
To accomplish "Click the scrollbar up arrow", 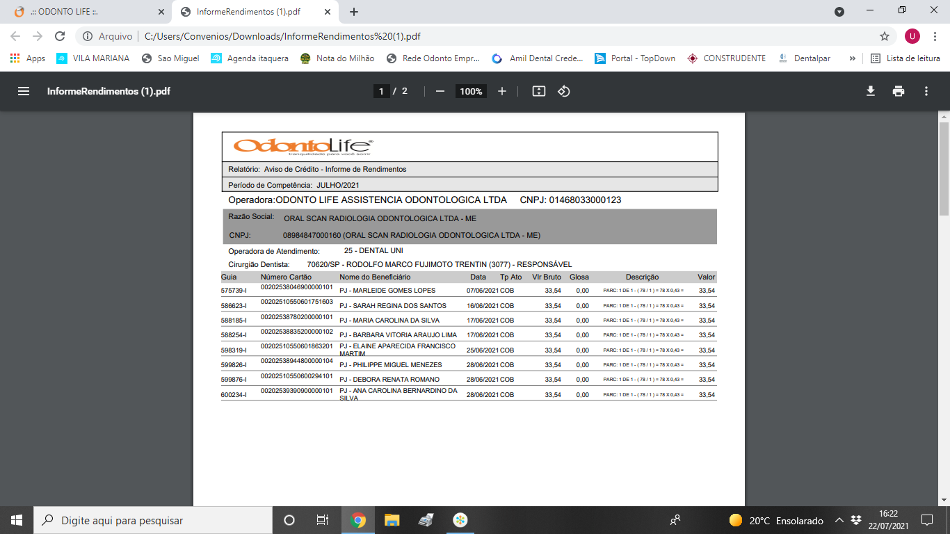I will point(944,118).
